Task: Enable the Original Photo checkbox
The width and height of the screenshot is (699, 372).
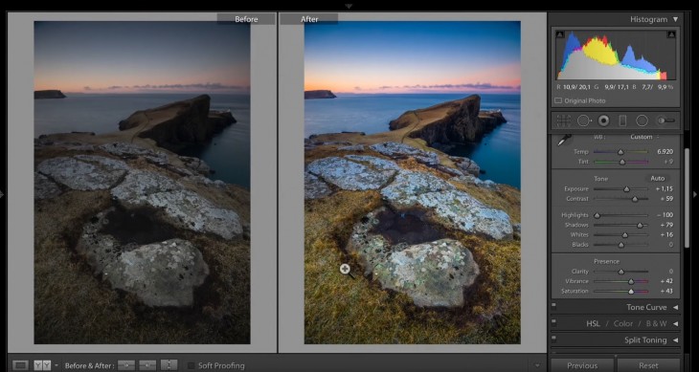Action: coord(558,100)
